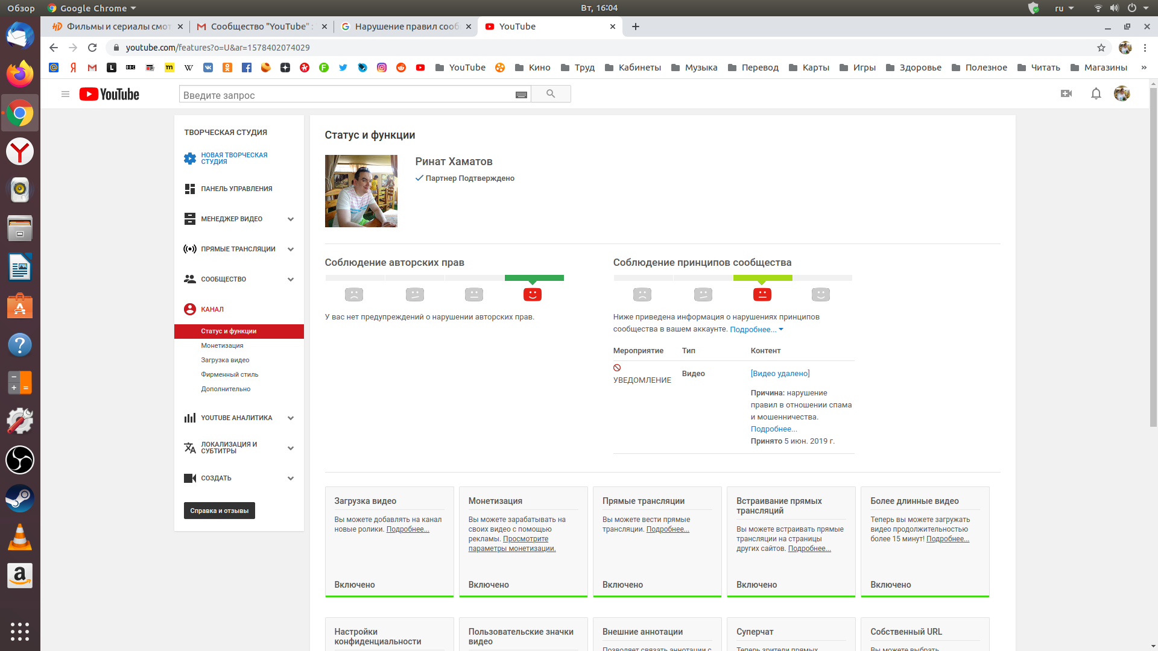This screenshot has width=1158, height=651.
Task: Select the Канал person icon in sidebar
Action: pyautogui.click(x=190, y=309)
